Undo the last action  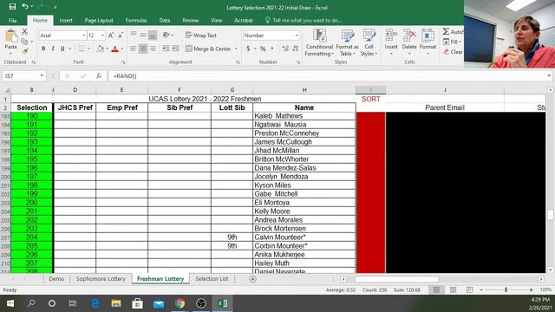point(25,6)
